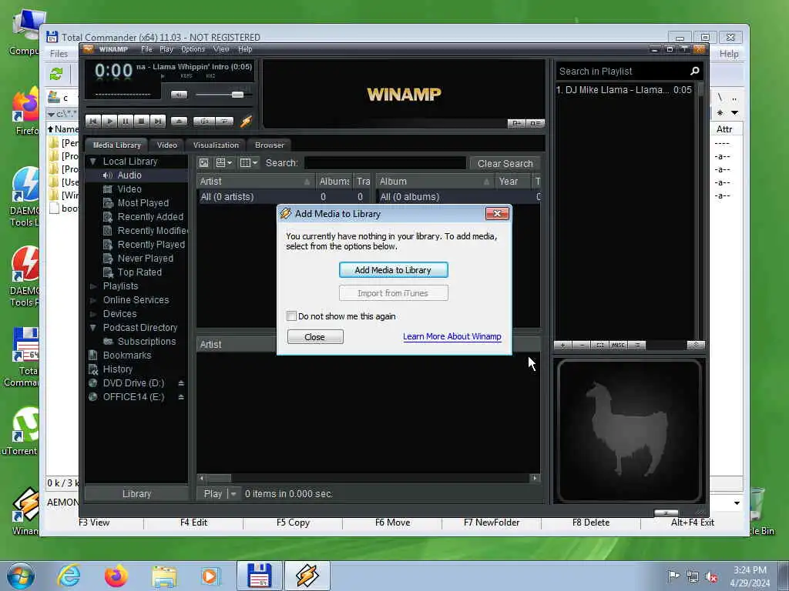Click Search in Playlist field
Viewport: 789px width, 591px height.
click(622, 72)
